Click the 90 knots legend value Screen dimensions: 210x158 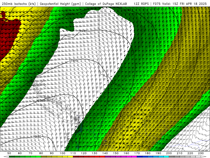[x=52, y=153]
